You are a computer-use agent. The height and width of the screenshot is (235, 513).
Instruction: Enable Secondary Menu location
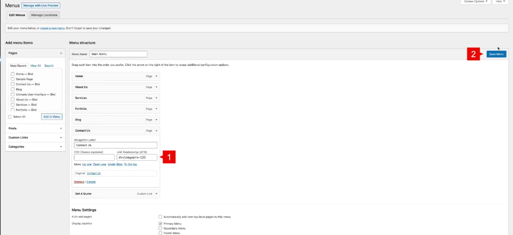tap(160, 228)
